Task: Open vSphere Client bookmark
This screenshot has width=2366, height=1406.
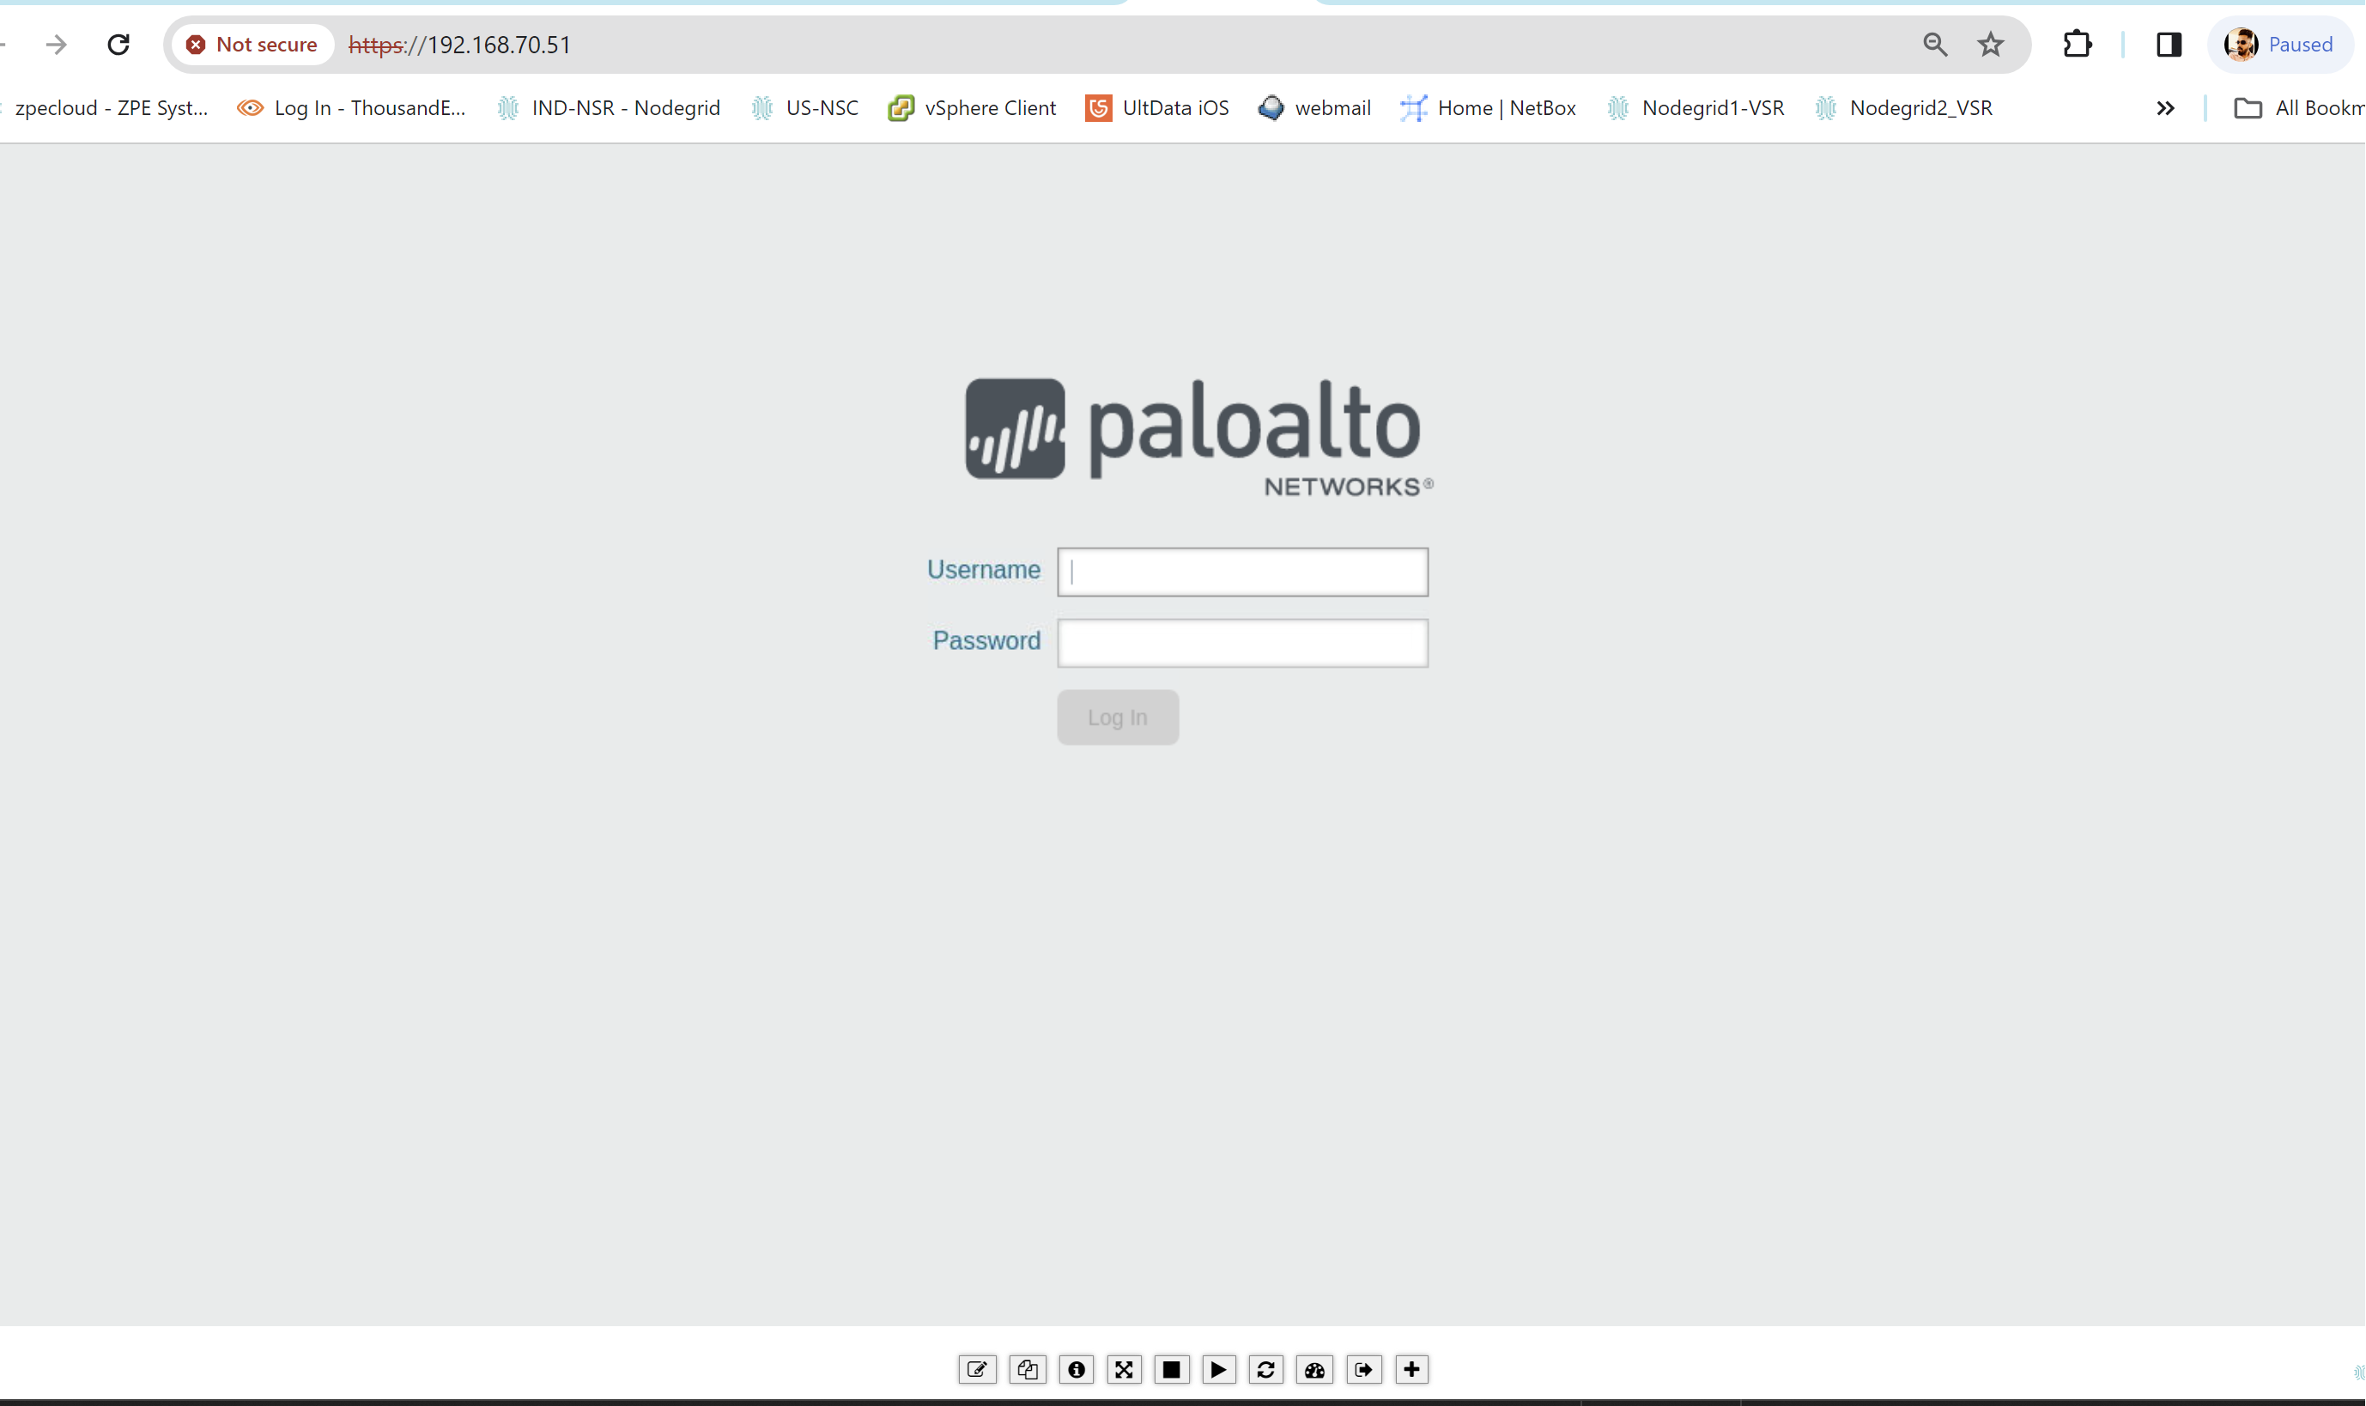Action: pyautogui.click(x=972, y=108)
